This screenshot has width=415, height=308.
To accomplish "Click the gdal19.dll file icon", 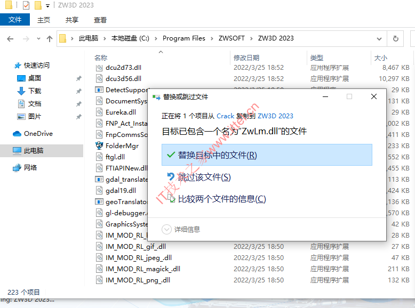I will click(x=99, y=190).
